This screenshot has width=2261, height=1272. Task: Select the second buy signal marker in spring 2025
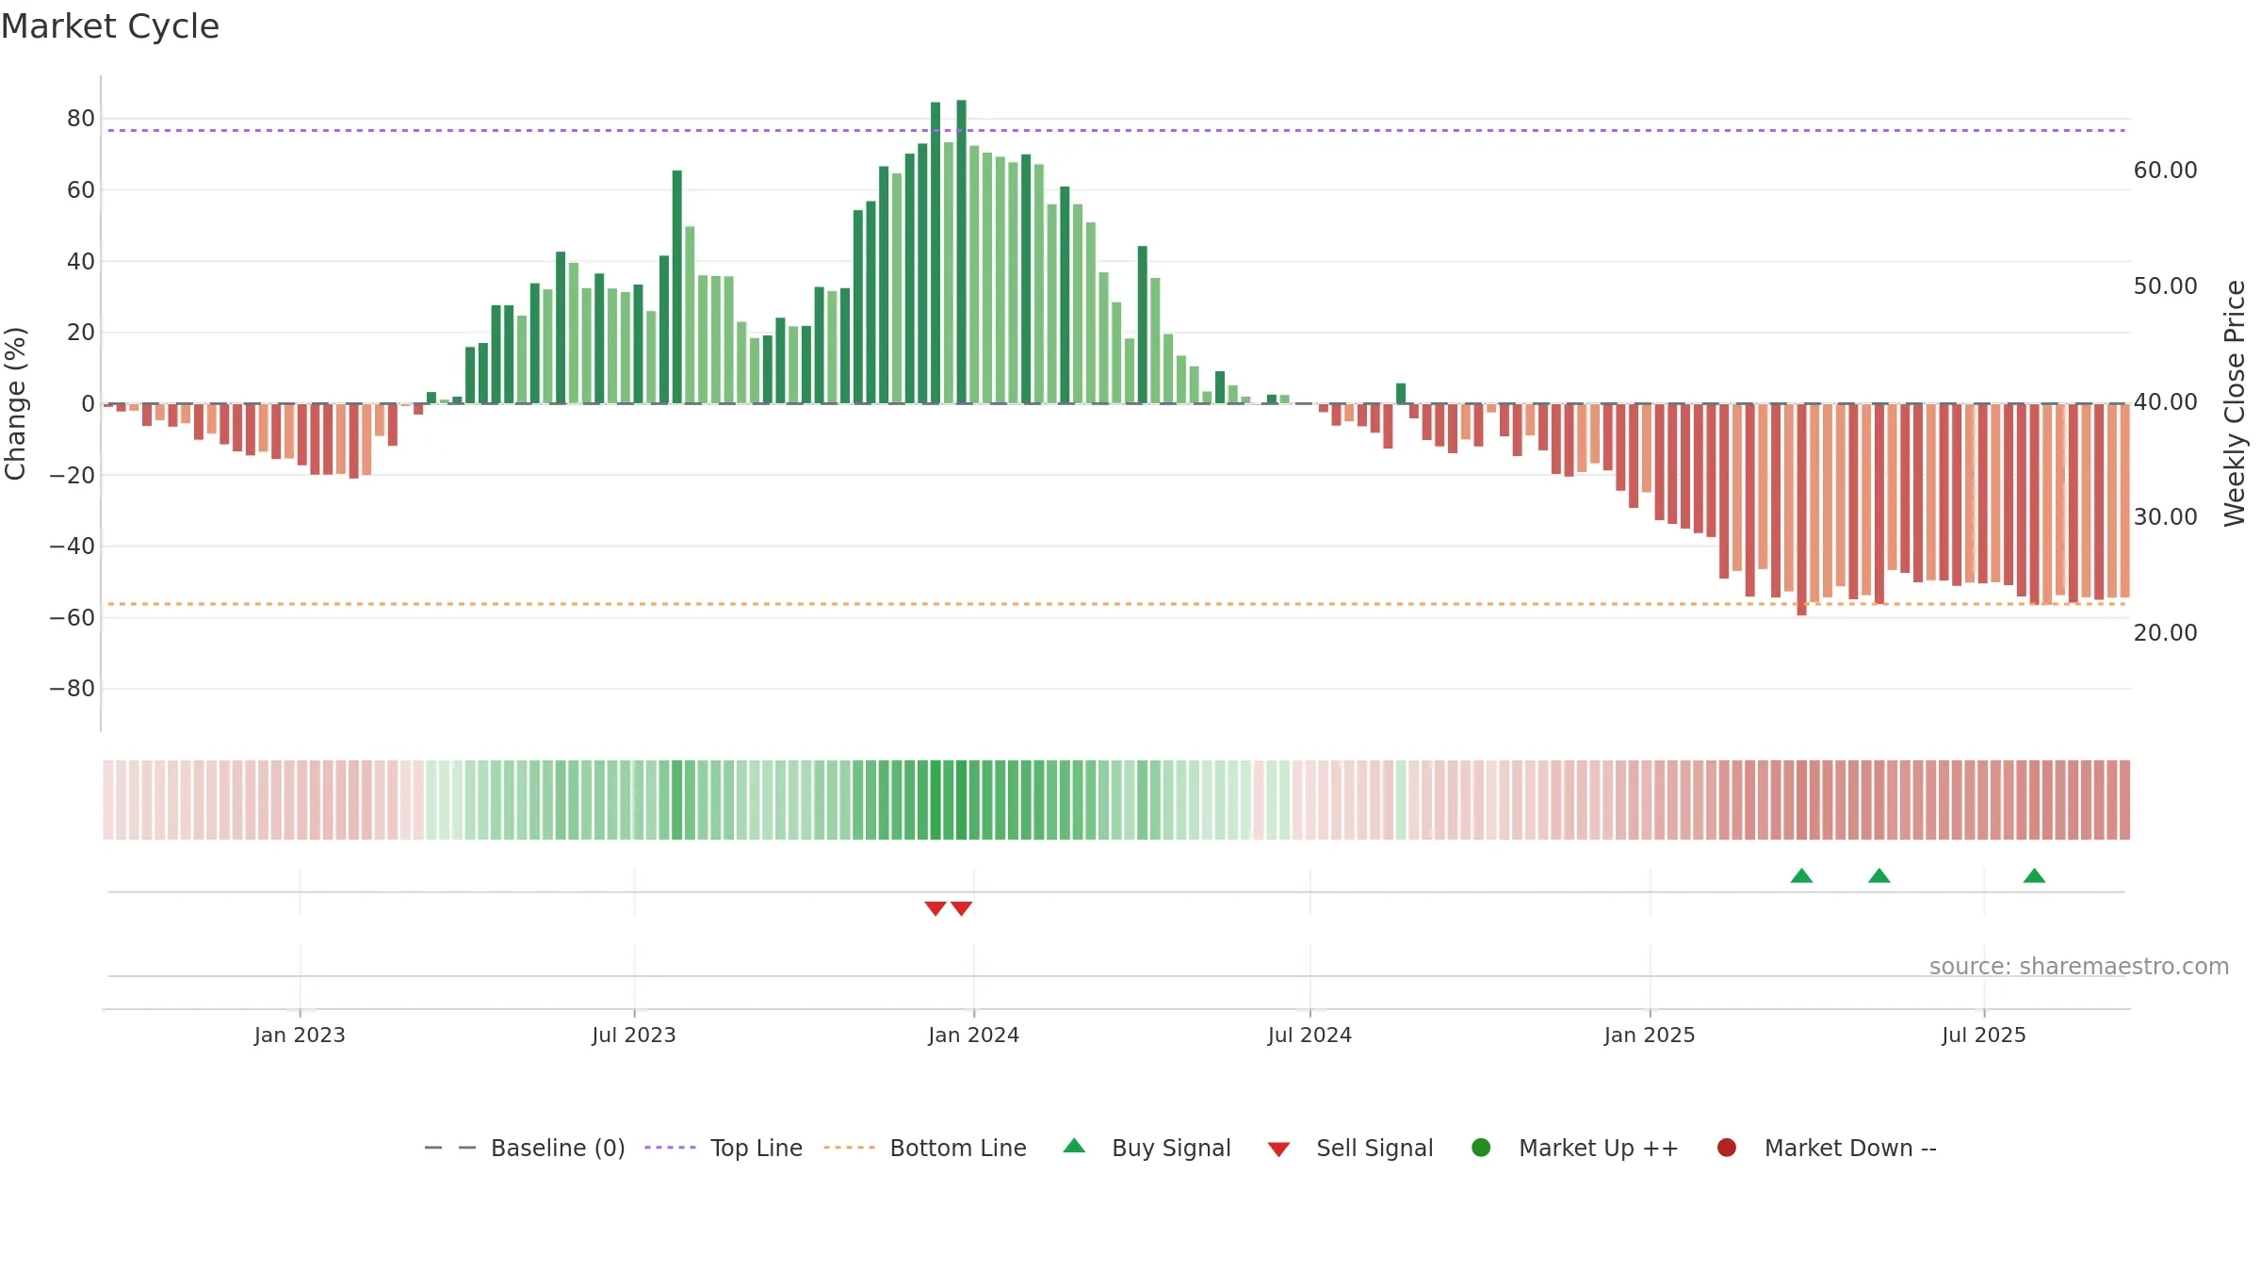pos(1879,875)
